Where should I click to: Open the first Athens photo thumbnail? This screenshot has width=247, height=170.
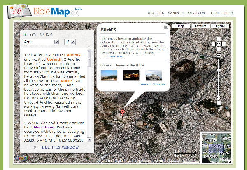coord(109,75)
